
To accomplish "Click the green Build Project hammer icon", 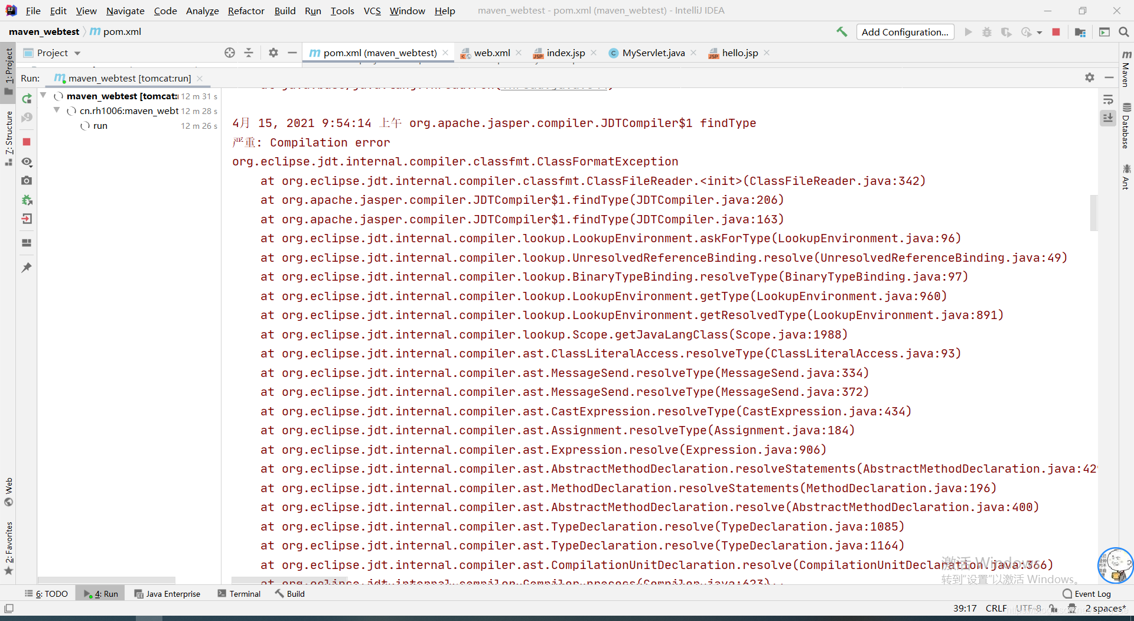I will (842, 32).
